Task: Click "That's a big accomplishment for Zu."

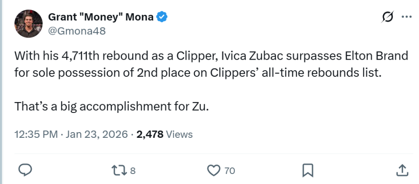Action: tap(112, 106)
